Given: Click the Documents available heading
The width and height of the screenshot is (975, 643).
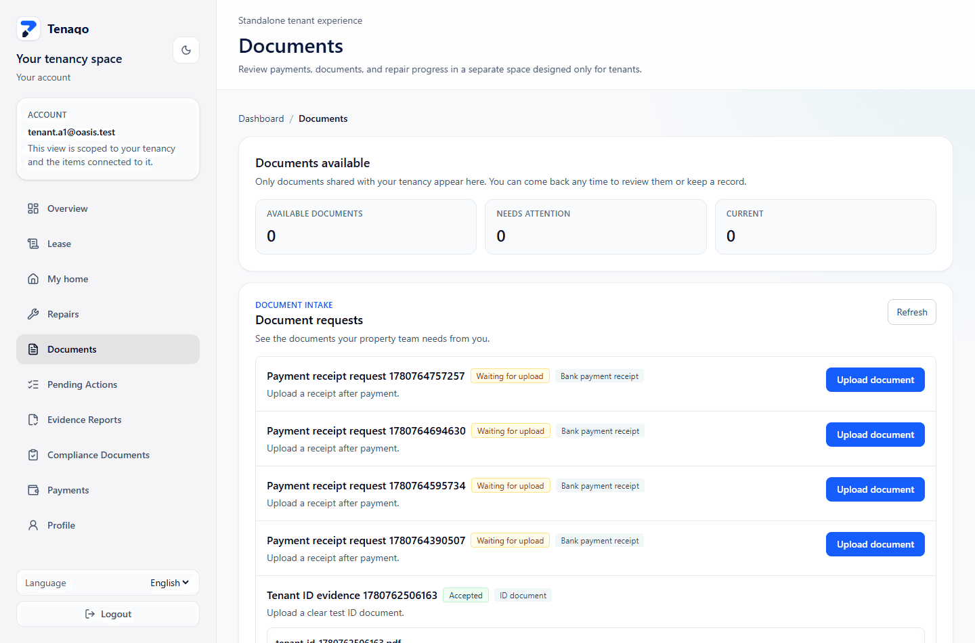Looking at the screenshot, I should tap(312, 163).
